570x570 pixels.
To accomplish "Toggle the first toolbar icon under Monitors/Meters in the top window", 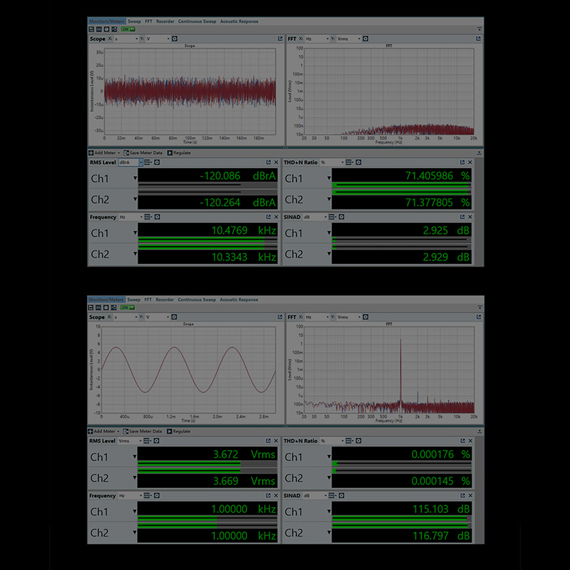I will 92,29.
